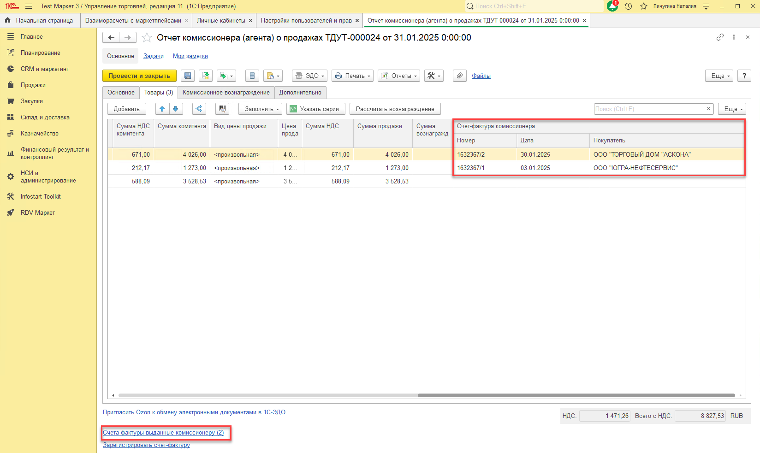Open the Отчеты dropdown menu
This screenshot has height=453, width=760.
[x=398, y=76]
